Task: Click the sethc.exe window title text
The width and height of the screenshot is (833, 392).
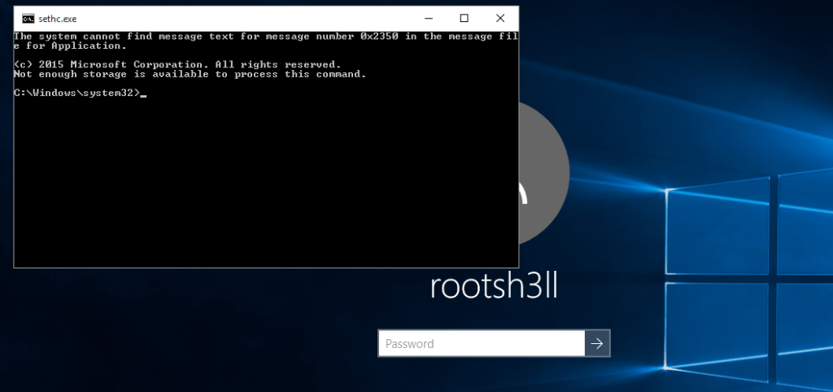Action: [x=58, y=19]
